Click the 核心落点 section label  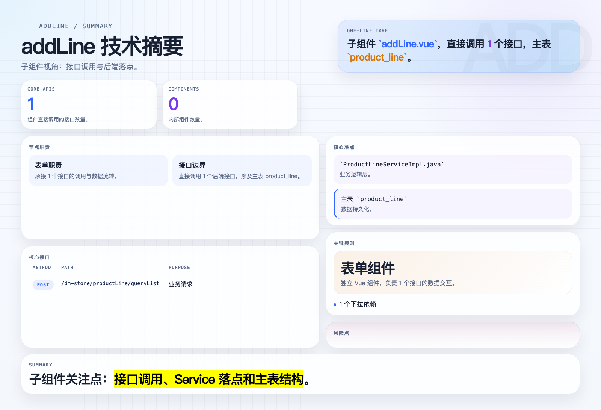tap(344, 147)
